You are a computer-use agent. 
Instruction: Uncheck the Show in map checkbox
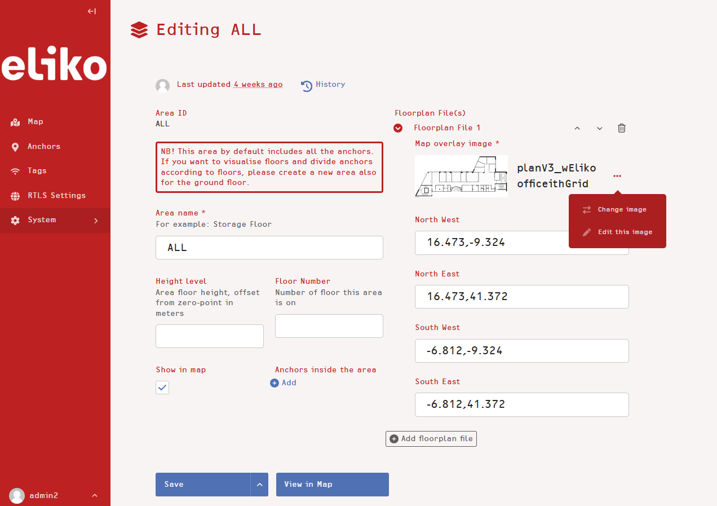162,388
